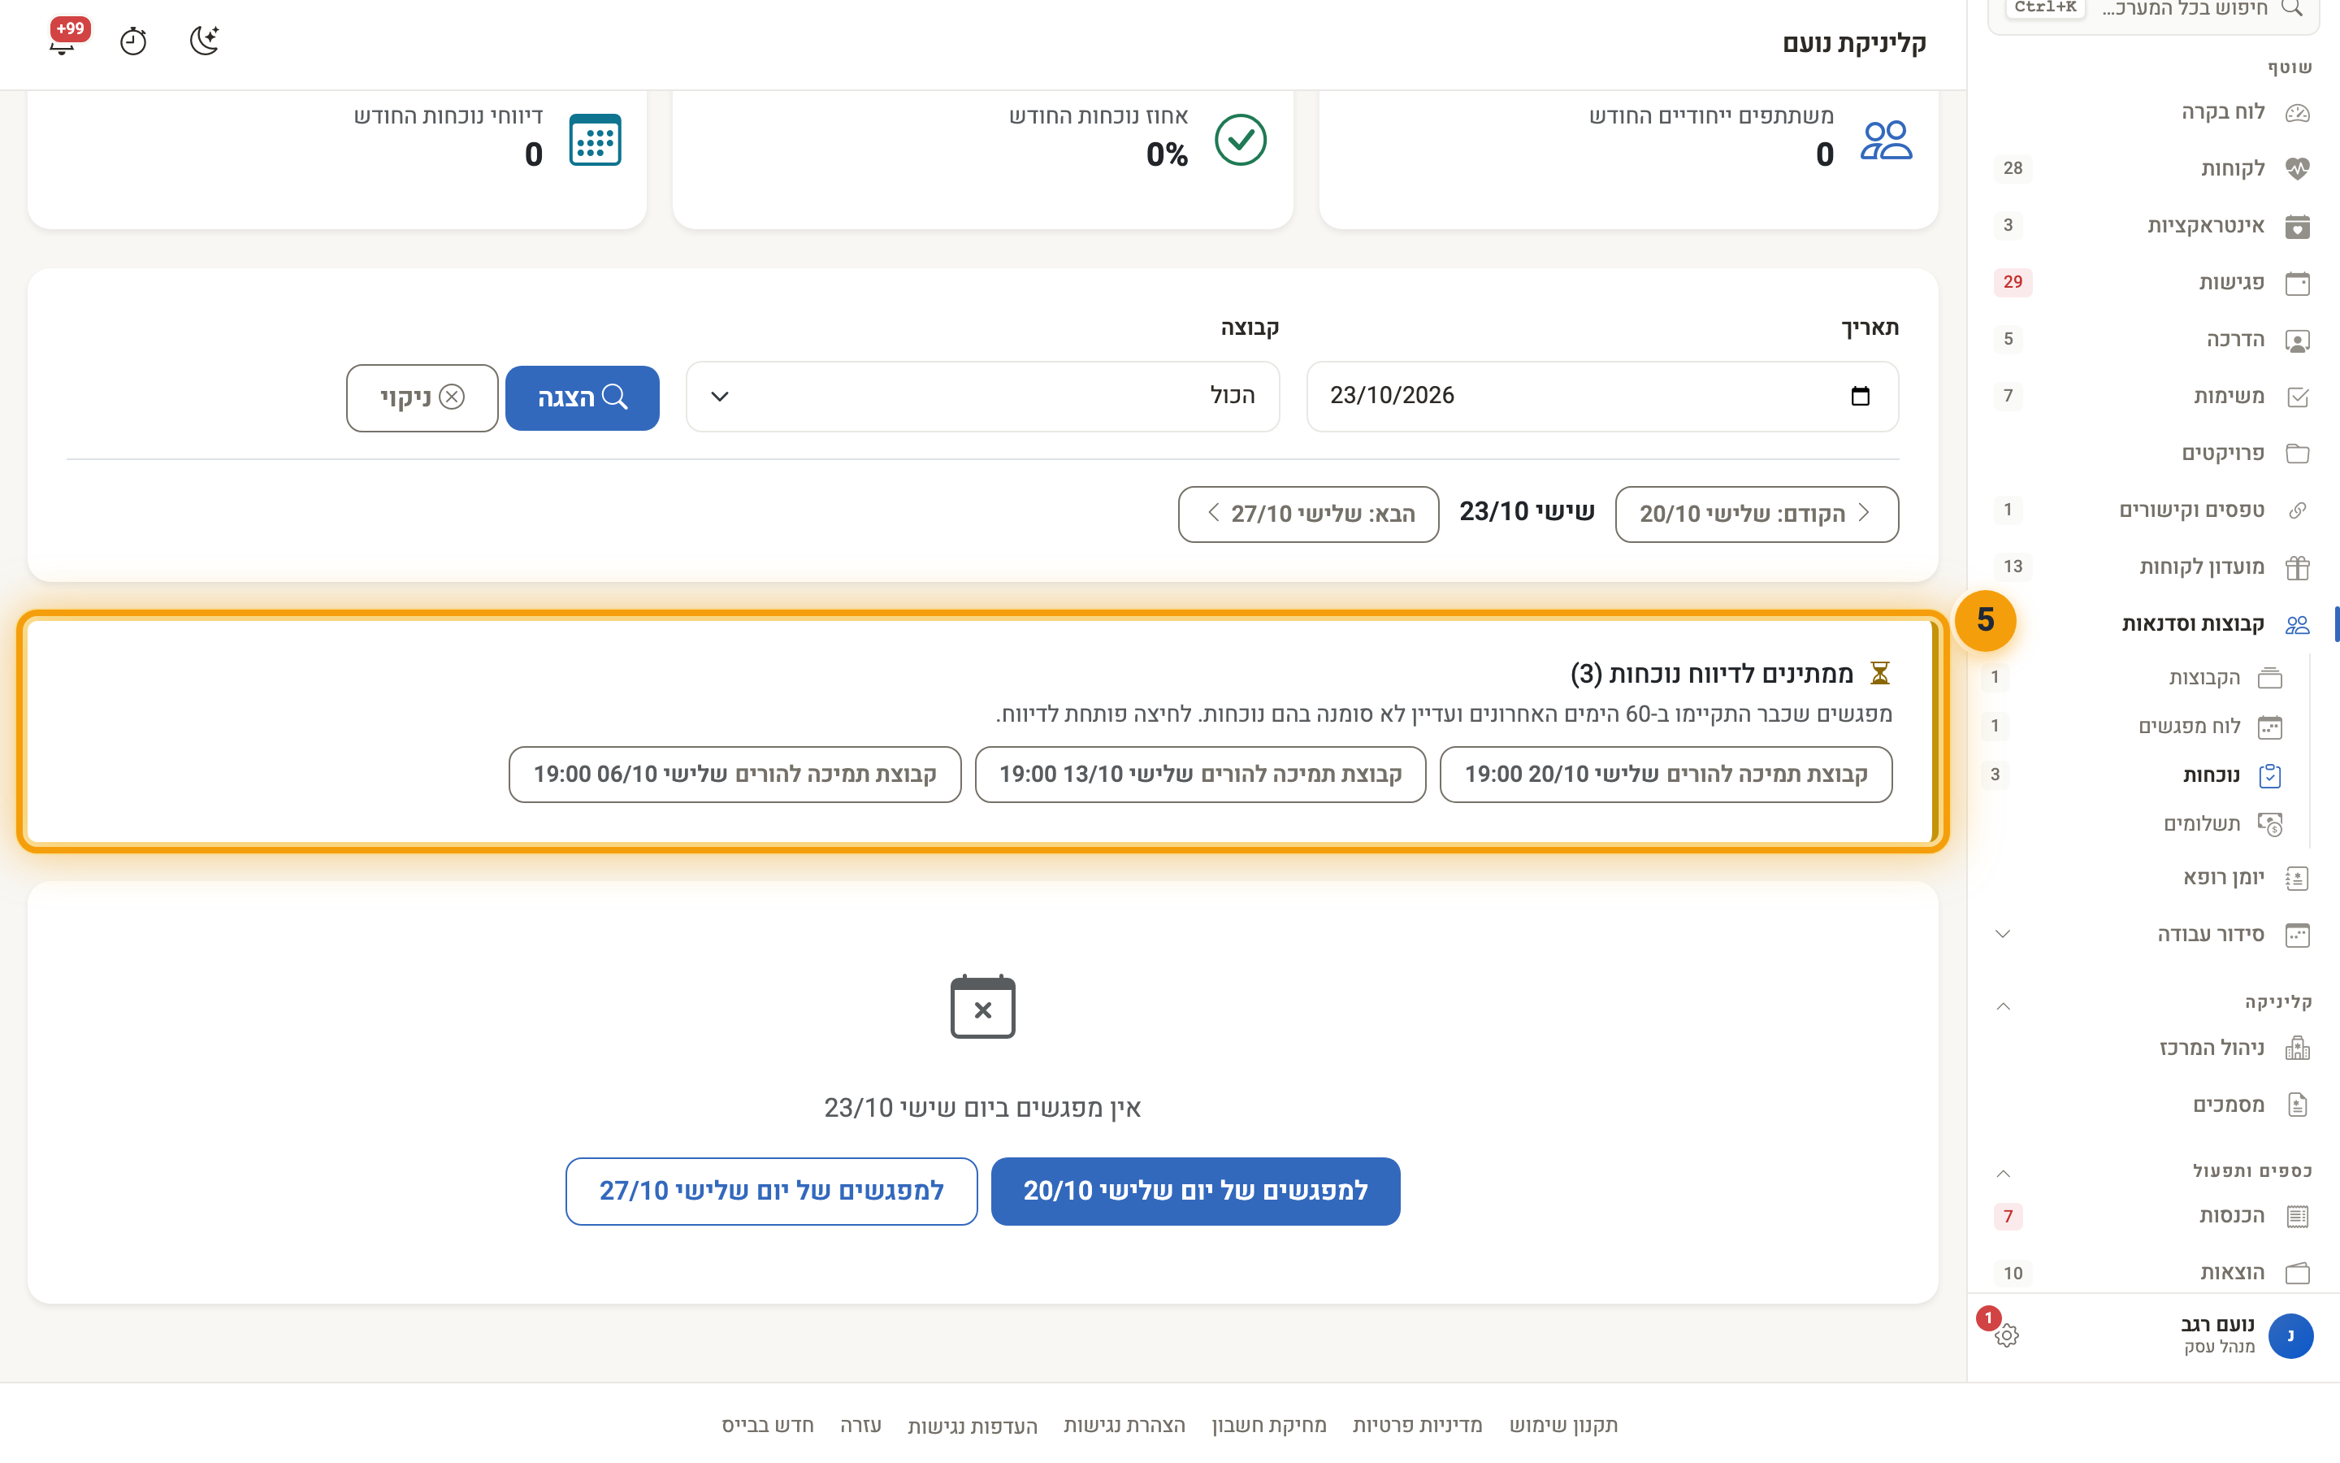Screen dimensions: 2340x1463
Task: Toggle dark mode moon icon
Action: pos(204,41)
